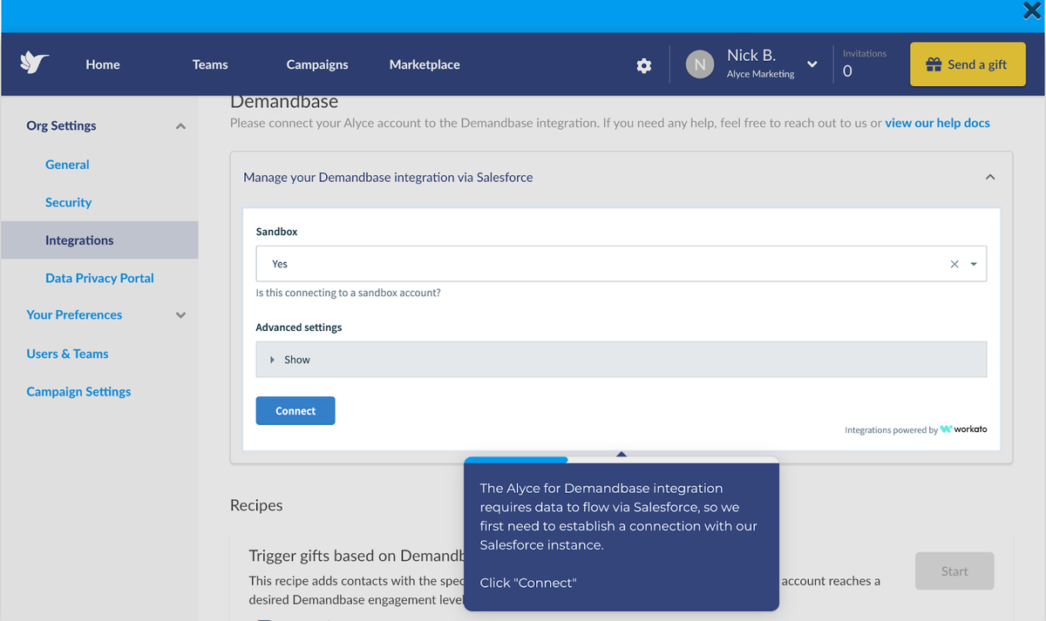
Task: Navigate to Marketplace
Action: tap(425, 64)
